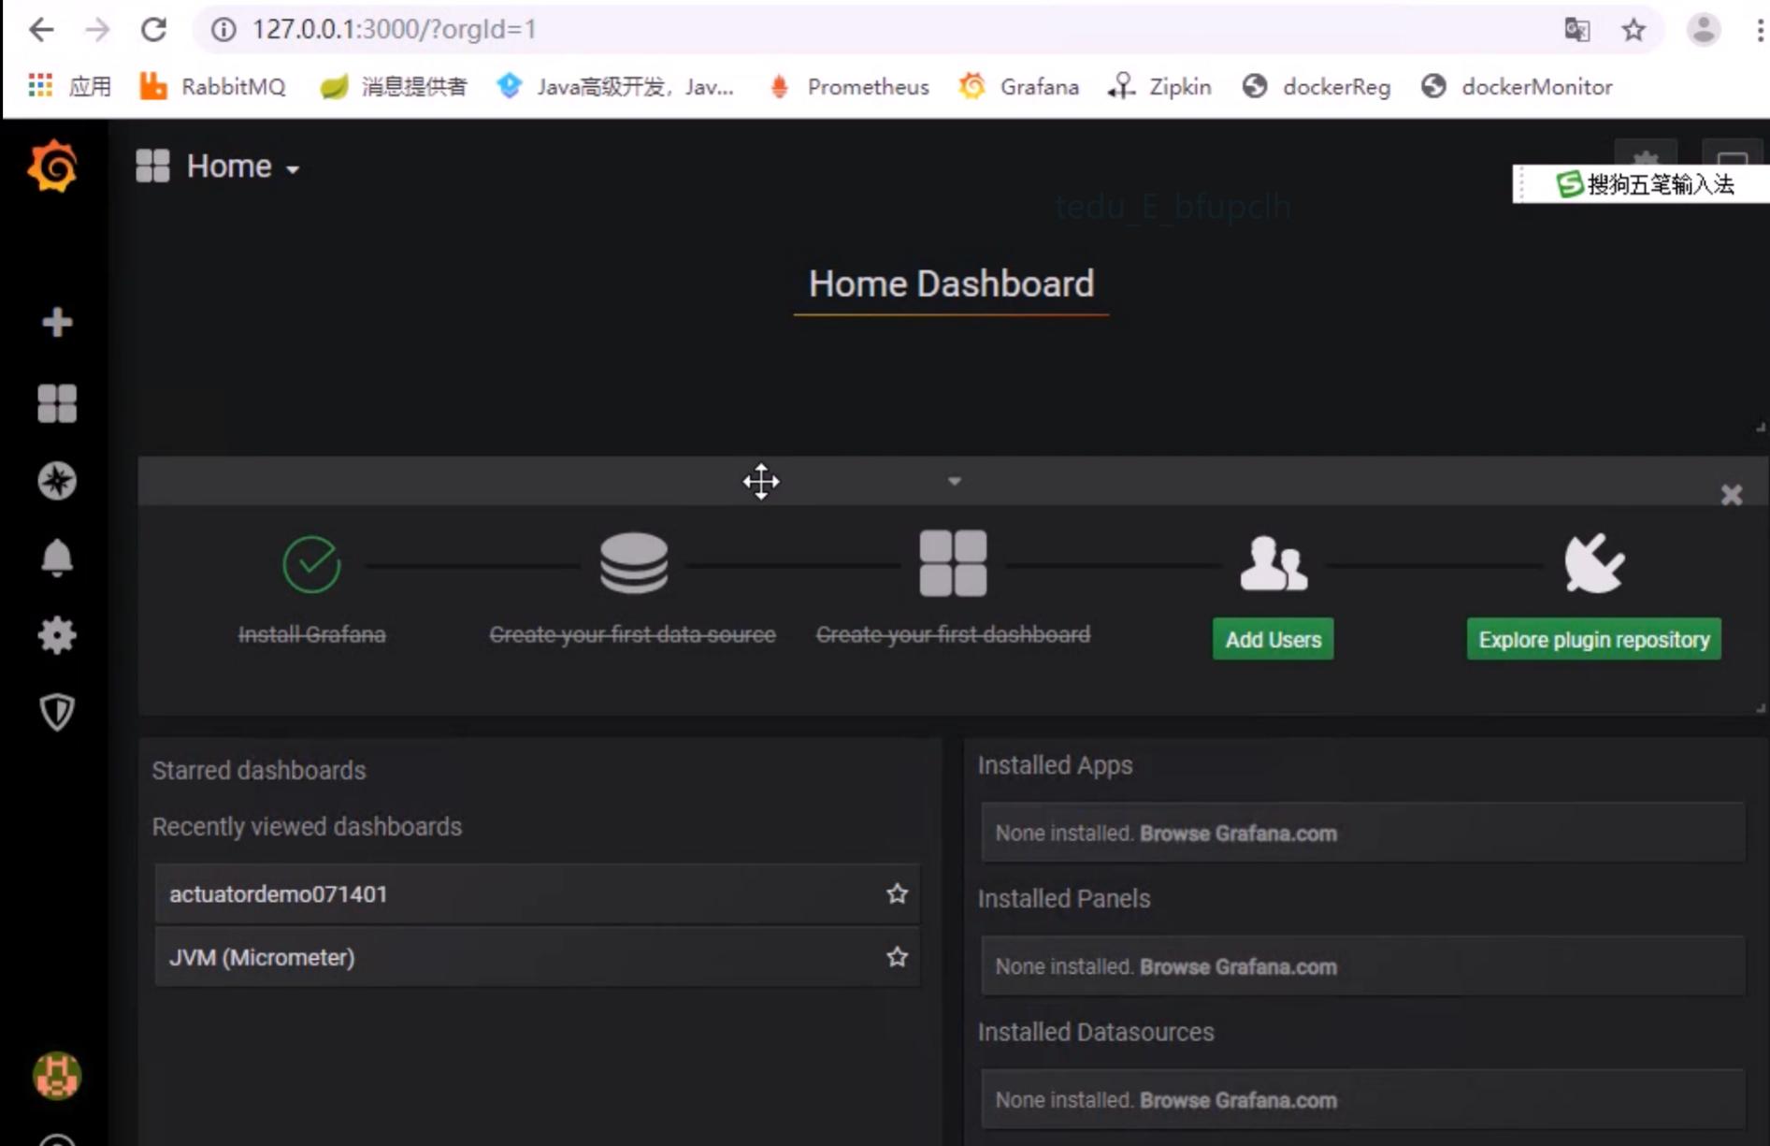Reload the page with refresh icon
1770x1146 pixels.
coord(154,30)
